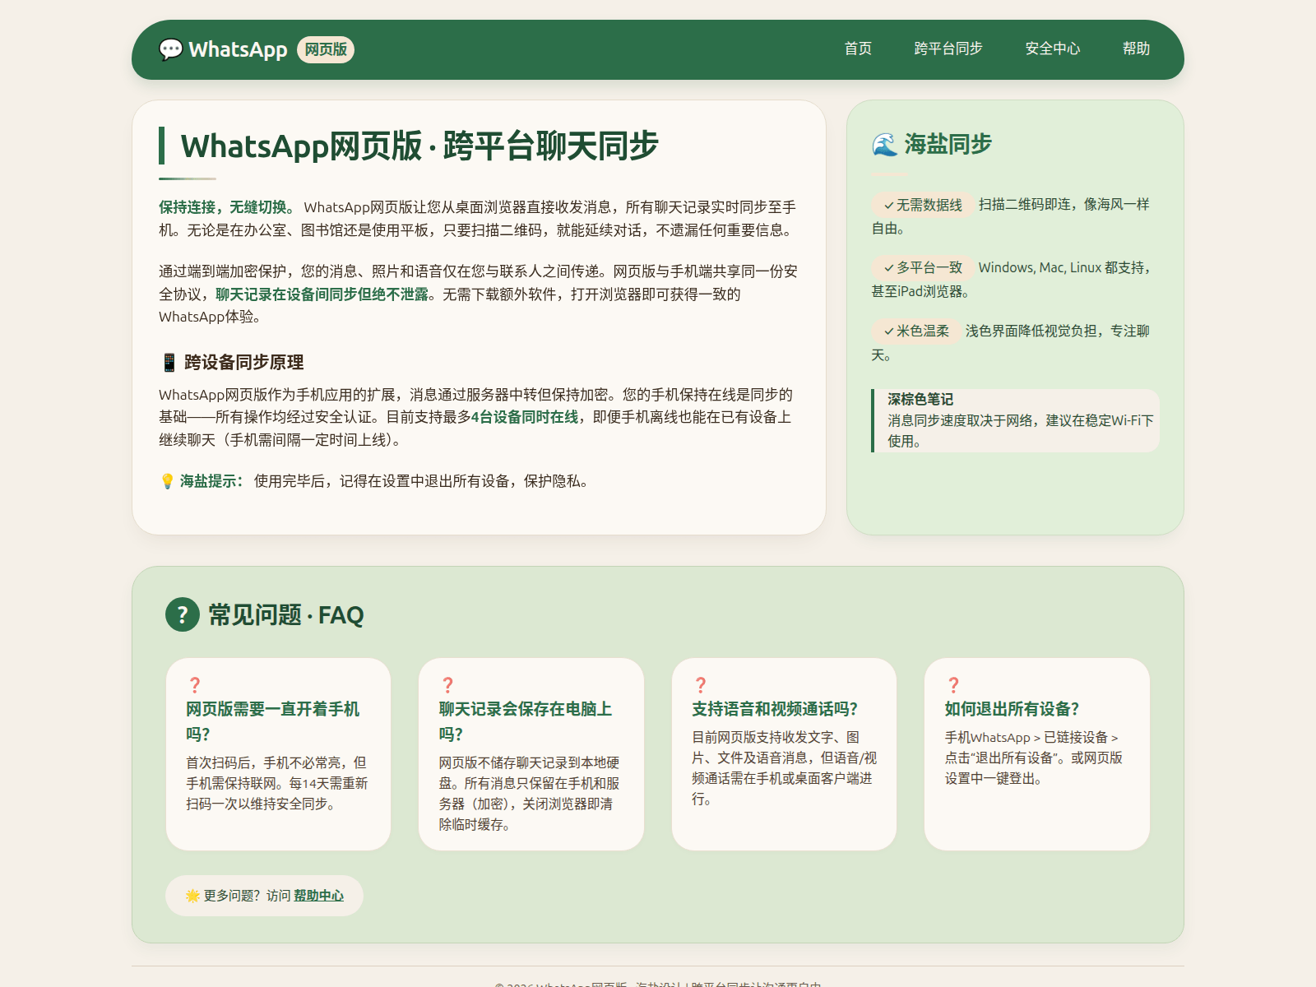Click highlighted text 聊天记录在设备间同步但绝不泄露
This screenshot has height=987, width=1316.
(322, 294)
